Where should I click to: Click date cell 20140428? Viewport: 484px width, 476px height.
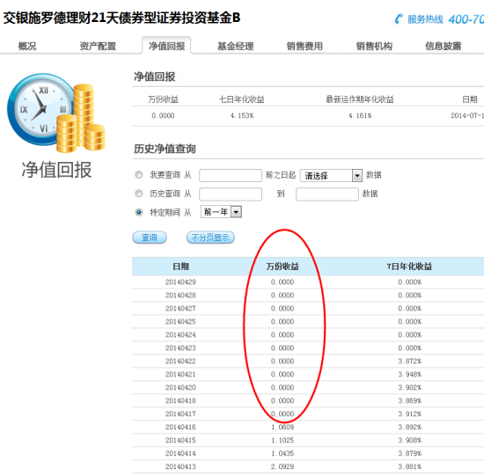180,296
